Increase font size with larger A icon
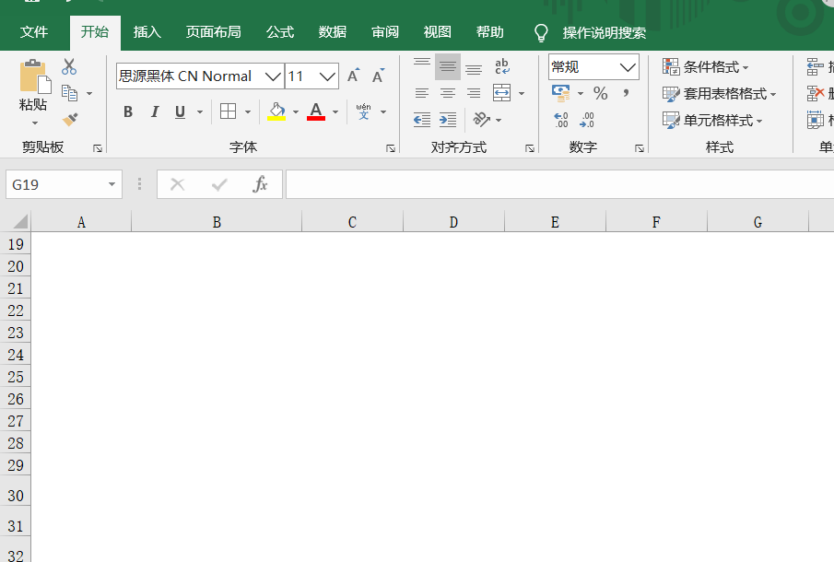The image size is (834, 562). point(353,76)
